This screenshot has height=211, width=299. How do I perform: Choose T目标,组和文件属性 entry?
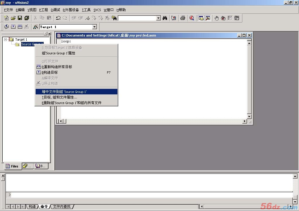click(77, 97)
